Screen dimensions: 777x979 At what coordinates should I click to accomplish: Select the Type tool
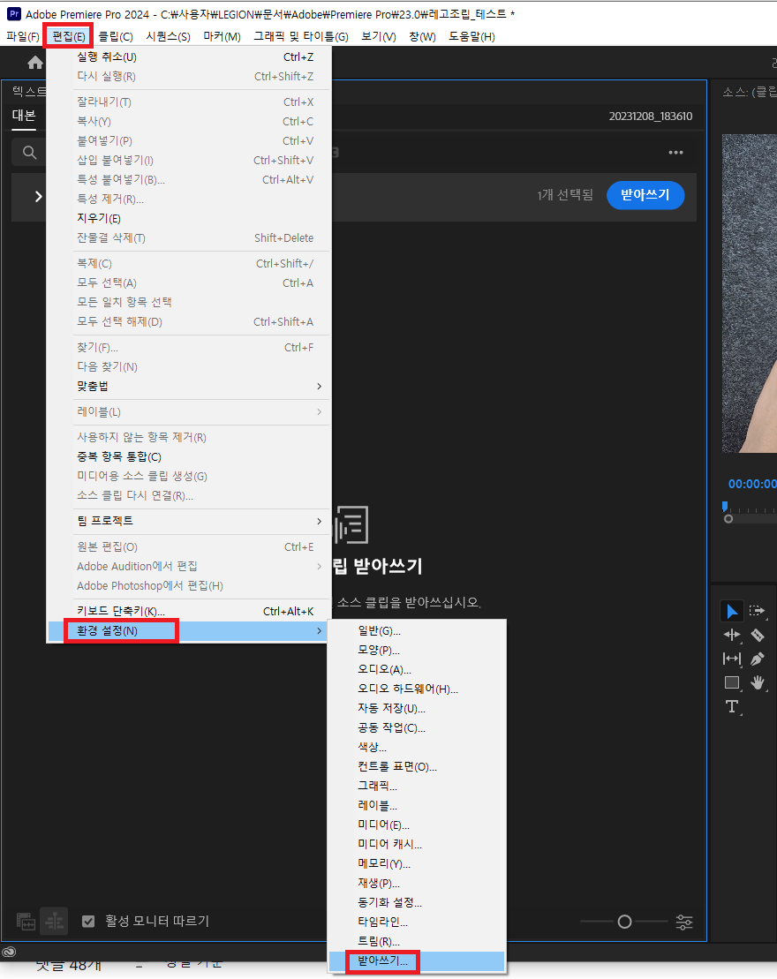(732, 707)
